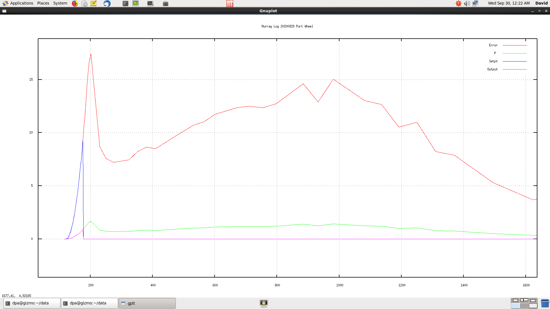The width and height of the screenshot is (550, 309).
Task: Select the gplt taskbar window button
Action: point(147,303)
